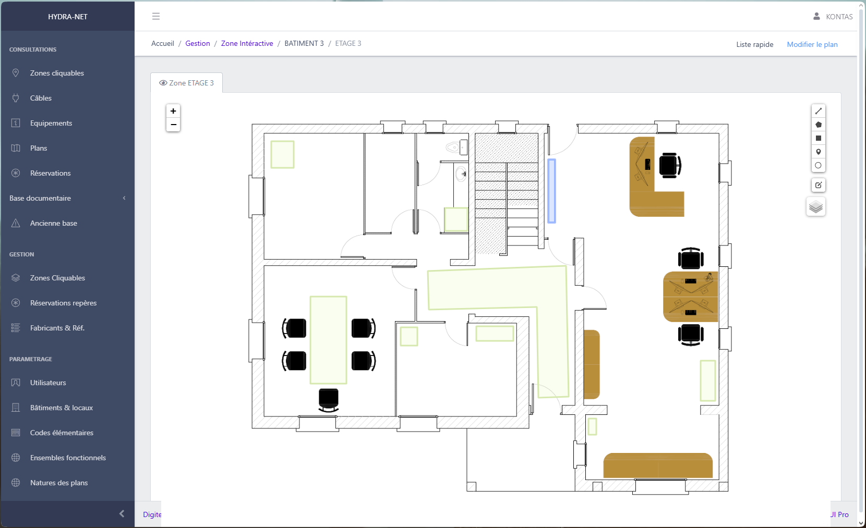866x528 pixels.
Task: Select the line drawing tool
Action: pos(818,110)
